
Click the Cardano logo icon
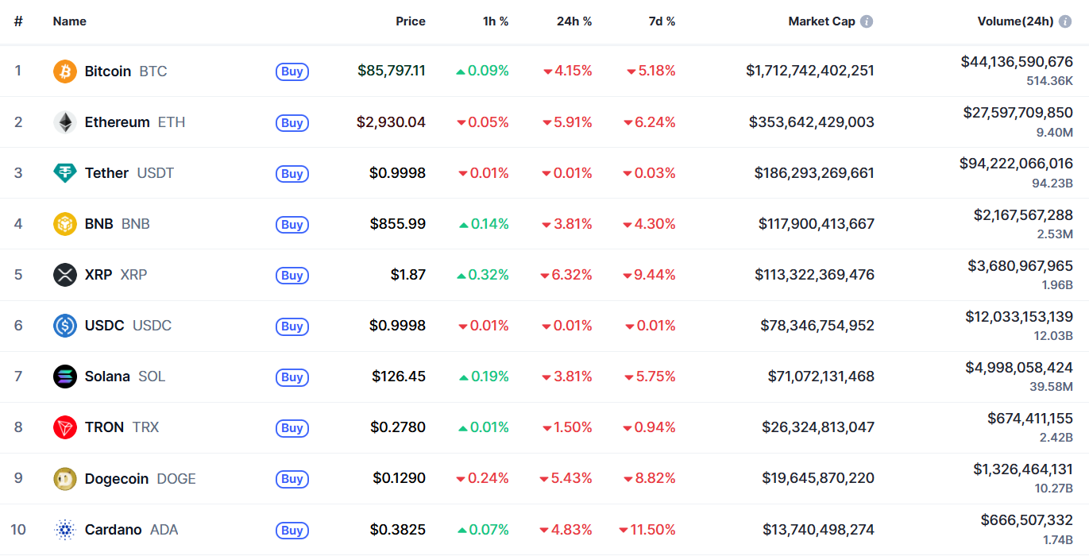pyautogui.click(x=65, y=529)
